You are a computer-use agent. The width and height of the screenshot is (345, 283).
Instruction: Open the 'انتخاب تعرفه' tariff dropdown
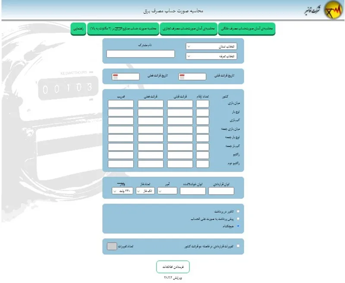(x=211, y=57)
